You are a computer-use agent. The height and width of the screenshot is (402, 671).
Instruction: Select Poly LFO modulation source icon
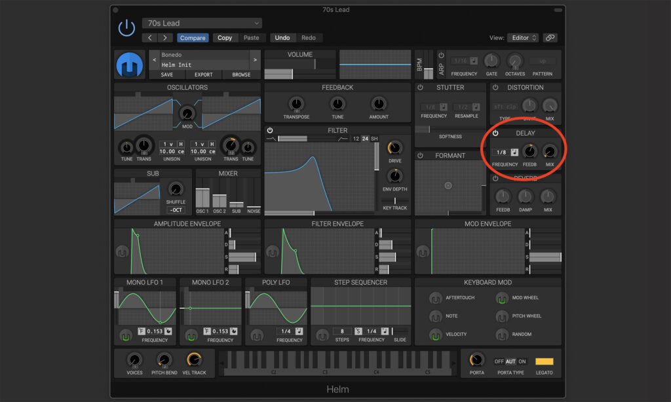click(257, 336)
